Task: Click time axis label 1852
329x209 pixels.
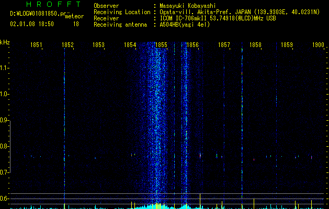Action: coord(67,45)
